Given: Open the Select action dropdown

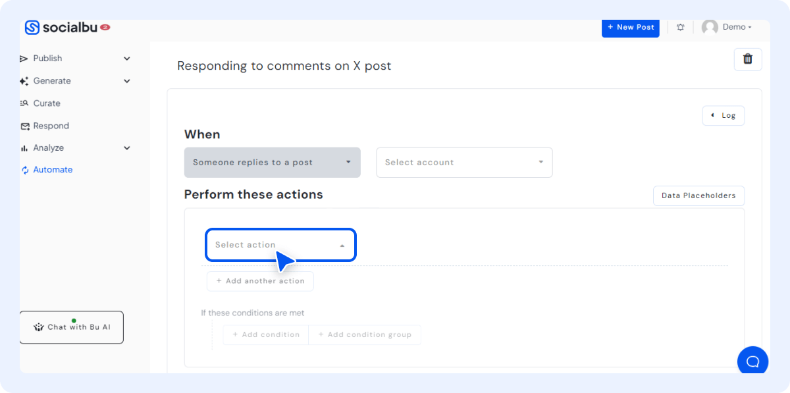Looking at the screenshot, I should click(280, 244).
